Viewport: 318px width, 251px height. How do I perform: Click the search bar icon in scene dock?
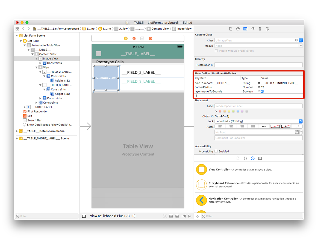point(142,38)
